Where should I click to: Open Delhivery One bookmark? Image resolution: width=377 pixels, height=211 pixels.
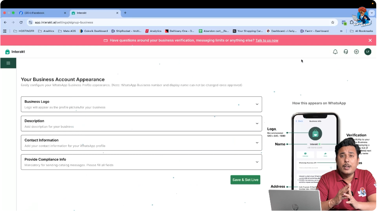coord(180,31)
